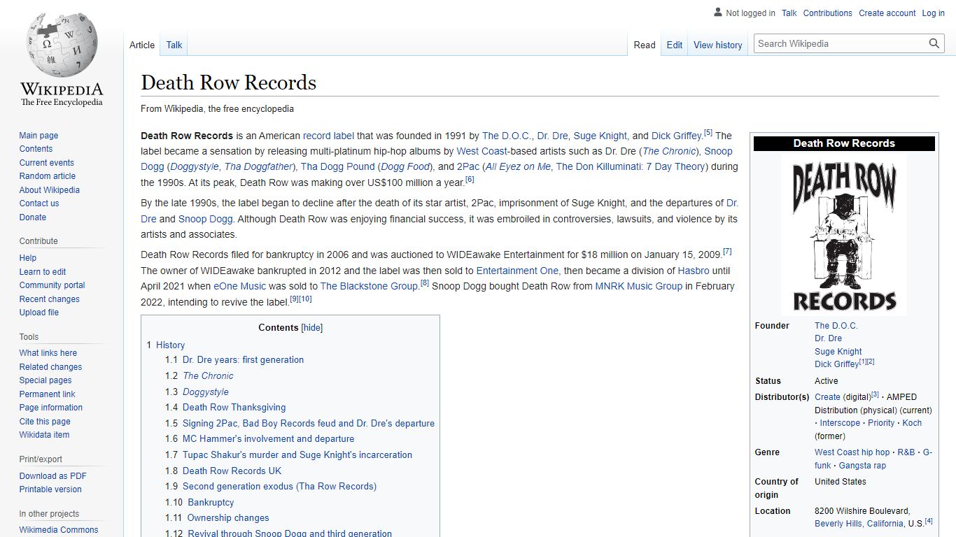The image size is (956, 537).
Task: Open a Random article
Action: [x=47, y=176]
